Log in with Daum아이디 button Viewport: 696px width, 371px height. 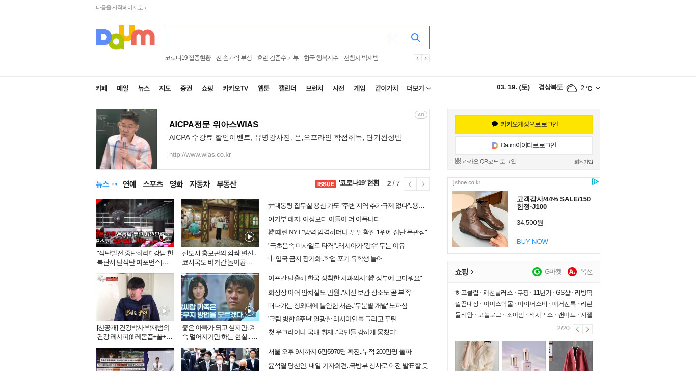tap(524, 145)
